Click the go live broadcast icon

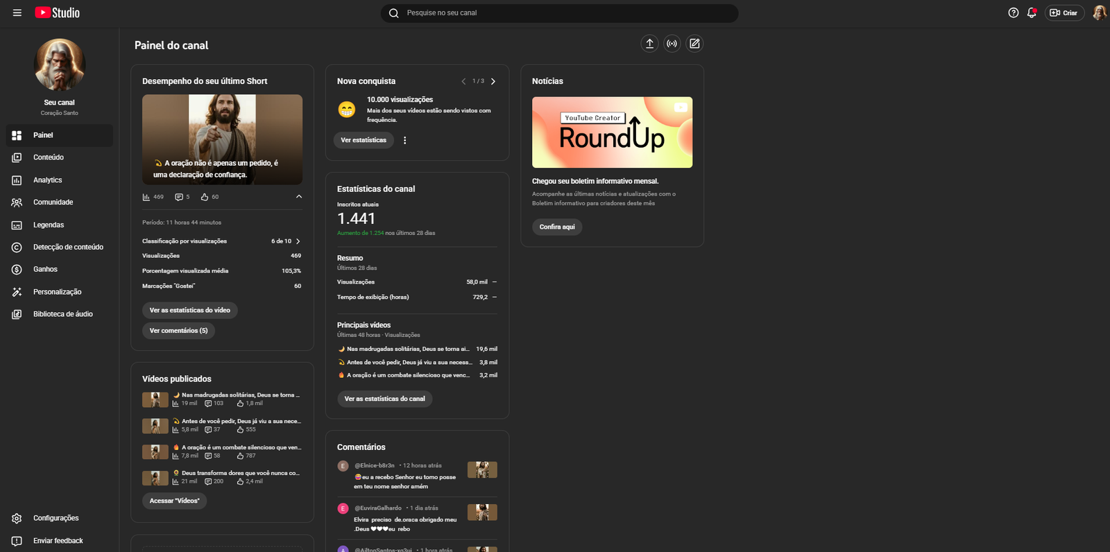click(672, 44)
